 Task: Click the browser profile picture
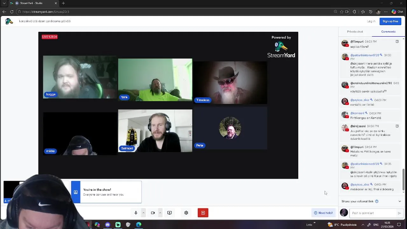point(378,12)
